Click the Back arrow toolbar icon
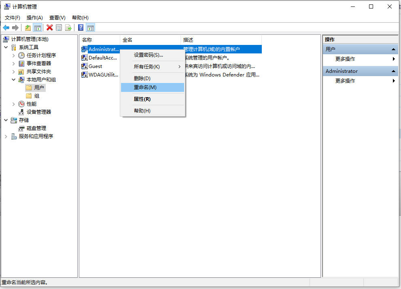The image size is (401, 289). 6,28
